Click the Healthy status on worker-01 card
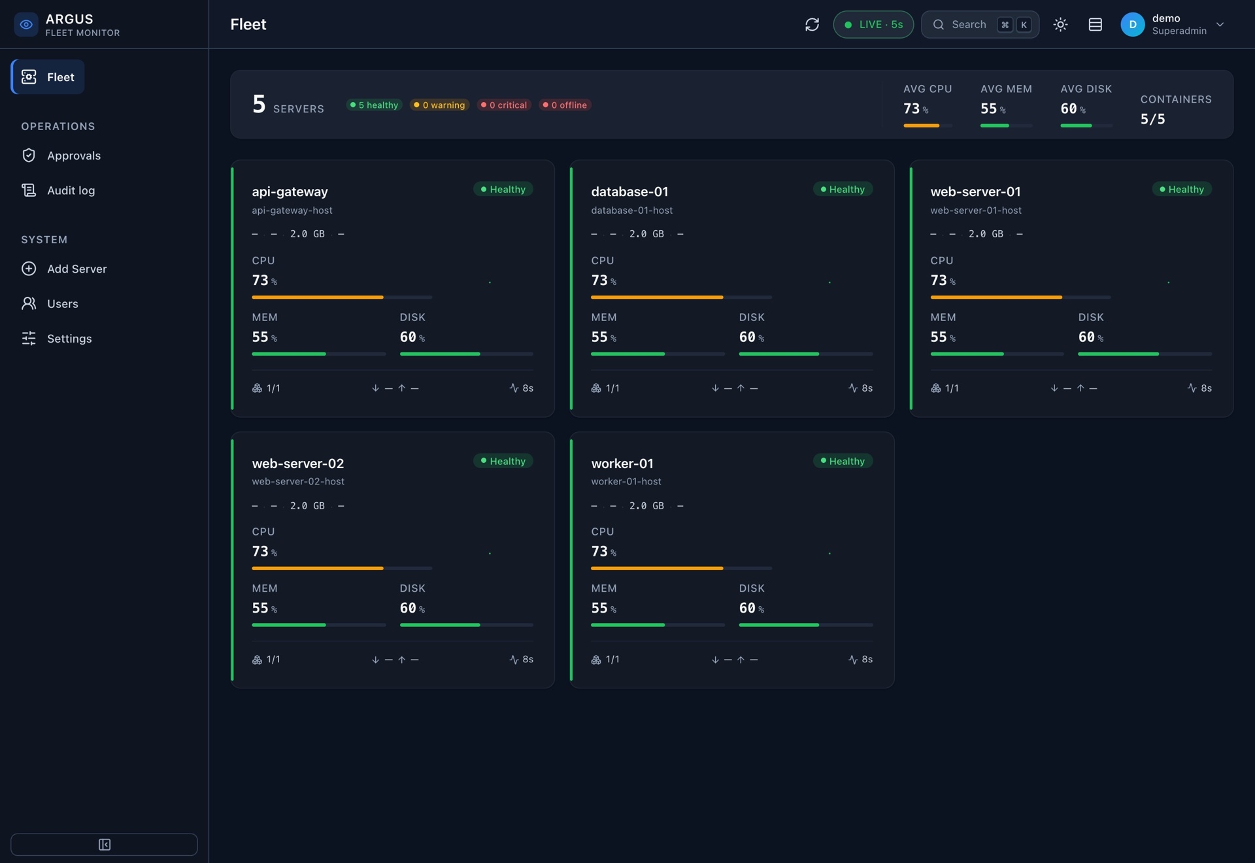The width and height of the screenshot is (1255, 863). tap(843, 461)
